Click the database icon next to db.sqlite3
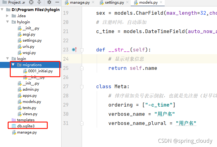The image size is (217, 147). tap(14, 126)
